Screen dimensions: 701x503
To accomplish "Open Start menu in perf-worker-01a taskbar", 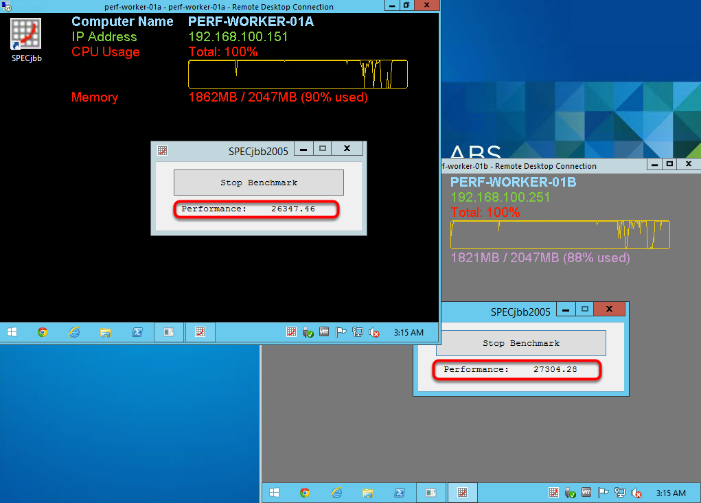I will [x=12, y=332].
